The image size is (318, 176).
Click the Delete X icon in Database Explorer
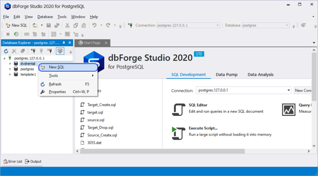tap(14, 51)
